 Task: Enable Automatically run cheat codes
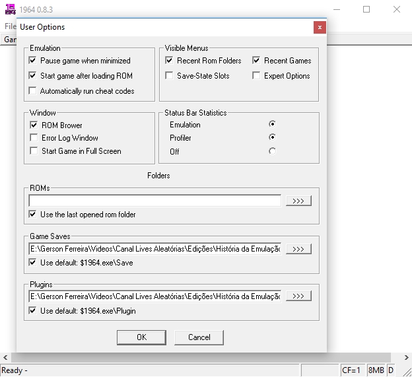pyautogui.click(x=32, y=90)
